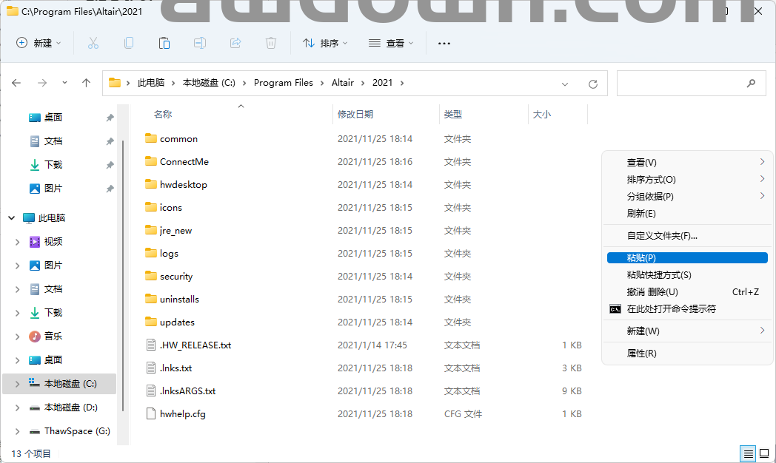
Task: Click the Share icon in toolbar
Action: click(235, 44)
